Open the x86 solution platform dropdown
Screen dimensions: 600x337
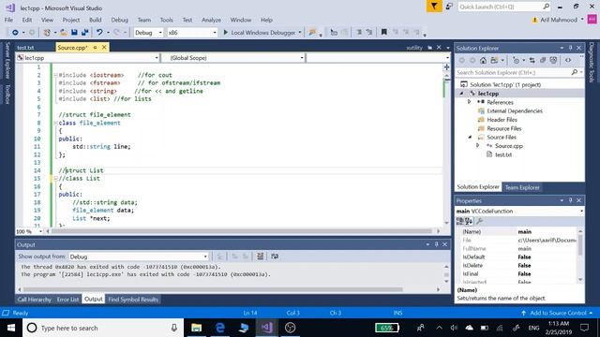pyautogui.click(x=192, y=33)
